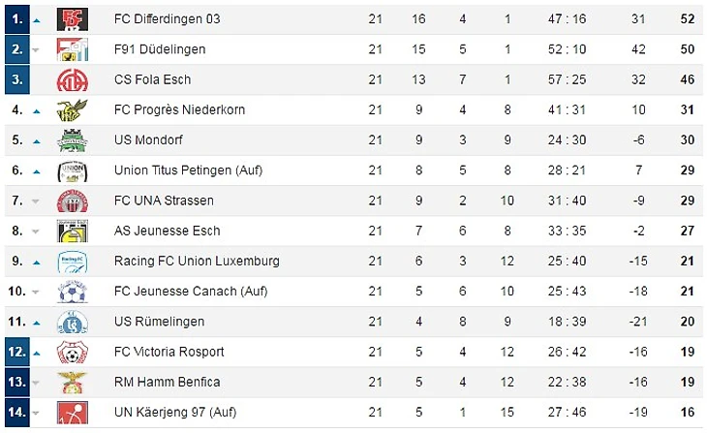Open the US Rümelingen team name link

click(159, 322)
